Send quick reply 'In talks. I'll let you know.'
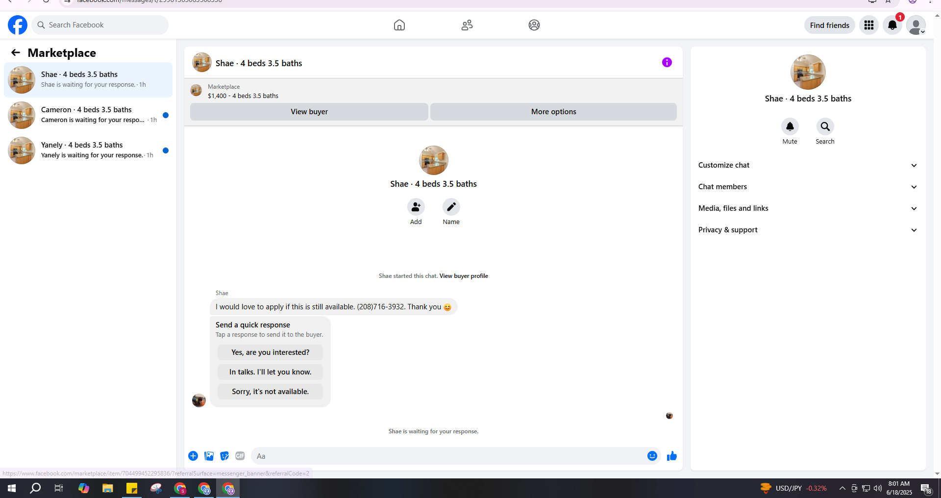The image size is (941, 498). coord(271,372)
